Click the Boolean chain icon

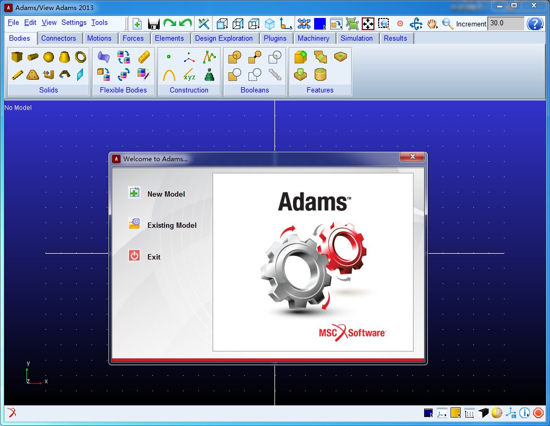tap(275, 75)
